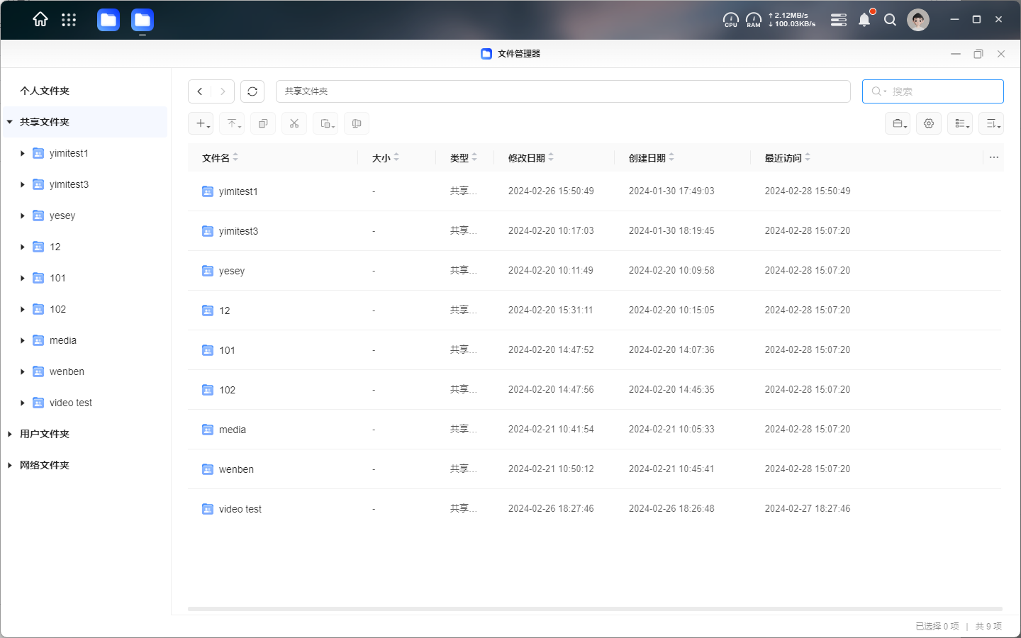Switch to first file manager taskbar icon
Screen dimensions: 1021x638
tap(108, 20)
